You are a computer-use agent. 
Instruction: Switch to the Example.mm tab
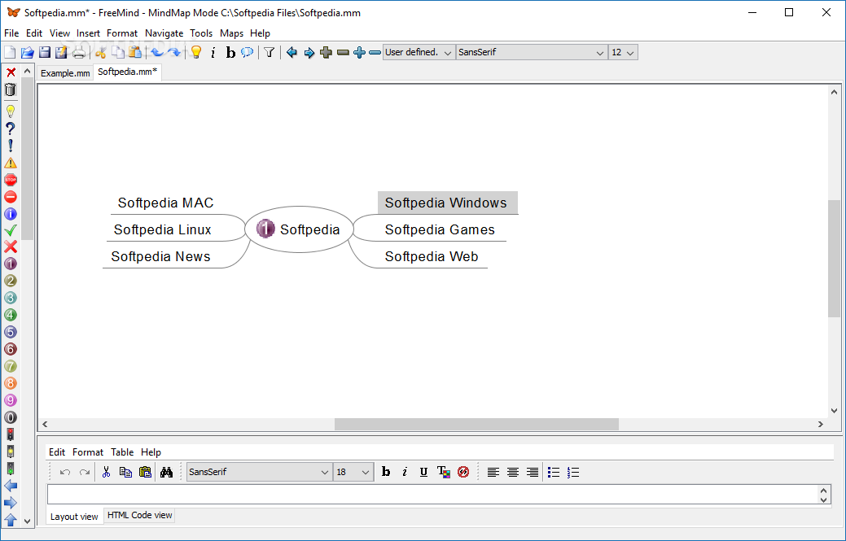pyautogui.click(x=65, y=73)
